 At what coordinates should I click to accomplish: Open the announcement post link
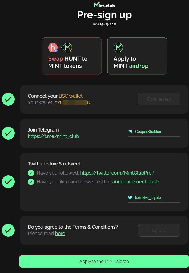135,182
